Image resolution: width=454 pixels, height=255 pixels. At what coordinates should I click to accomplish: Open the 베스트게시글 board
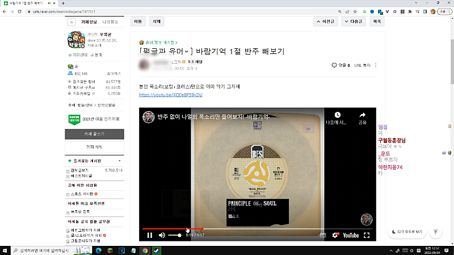pos(81,176)
